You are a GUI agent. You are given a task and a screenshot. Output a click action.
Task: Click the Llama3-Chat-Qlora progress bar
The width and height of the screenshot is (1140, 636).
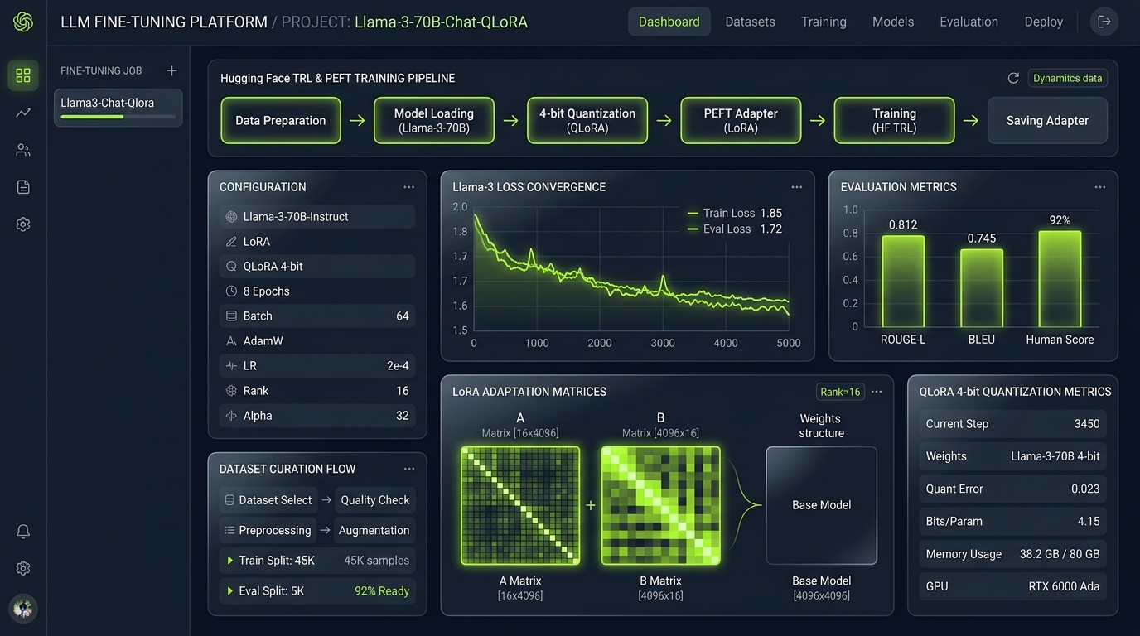click(x=118, y=117)
